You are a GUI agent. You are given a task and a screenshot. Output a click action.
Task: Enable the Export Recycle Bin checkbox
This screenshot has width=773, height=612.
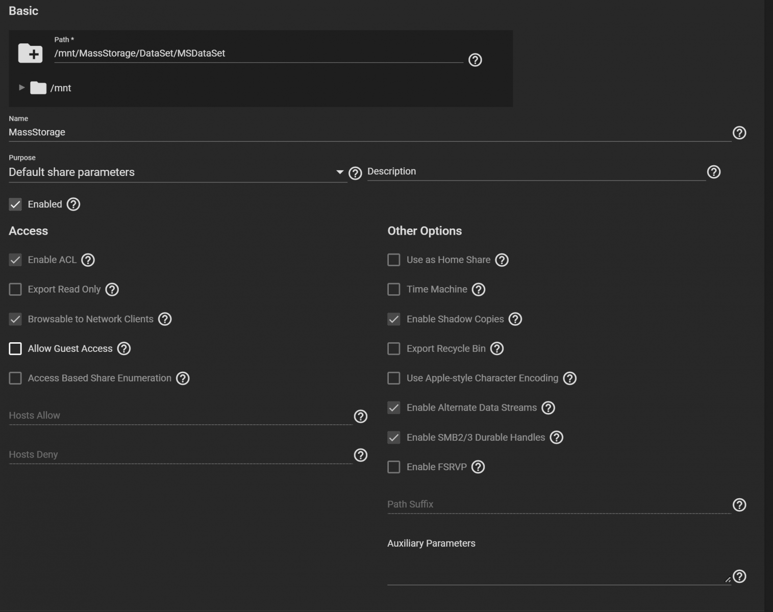(x=394, y=349)
